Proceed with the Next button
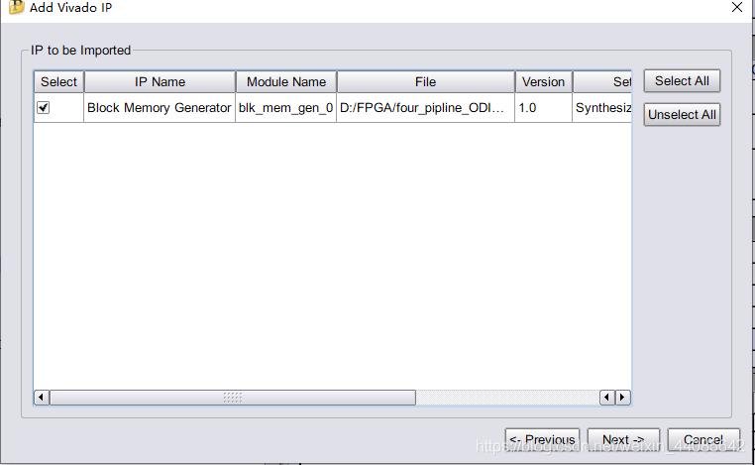Viewport: 755px width, 465px height. [623, 439]
